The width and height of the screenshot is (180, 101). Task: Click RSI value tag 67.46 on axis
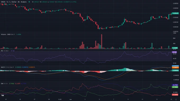click(174, 52)
